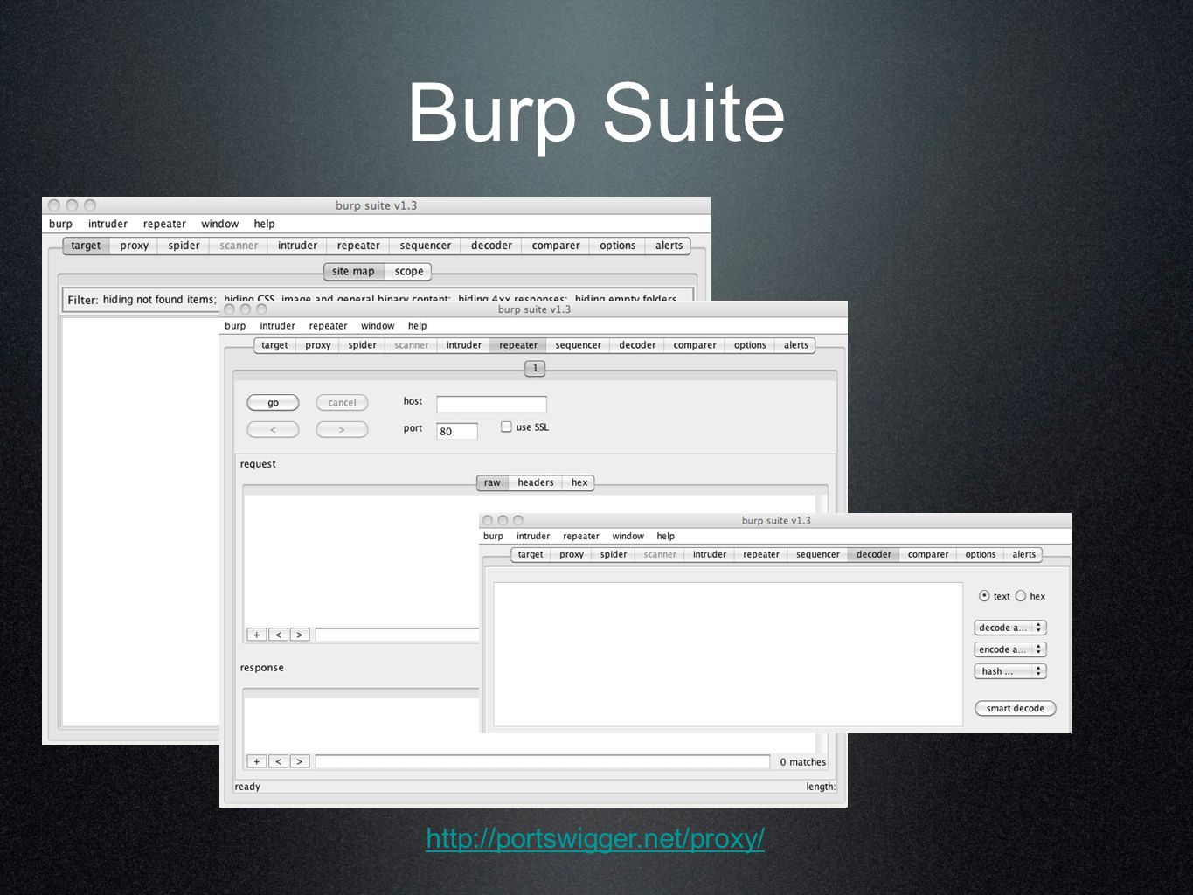Click '<' search button under request pane
Image resolution: width=1193 pixels, height=895 pixels.
[x=278, y=635]
